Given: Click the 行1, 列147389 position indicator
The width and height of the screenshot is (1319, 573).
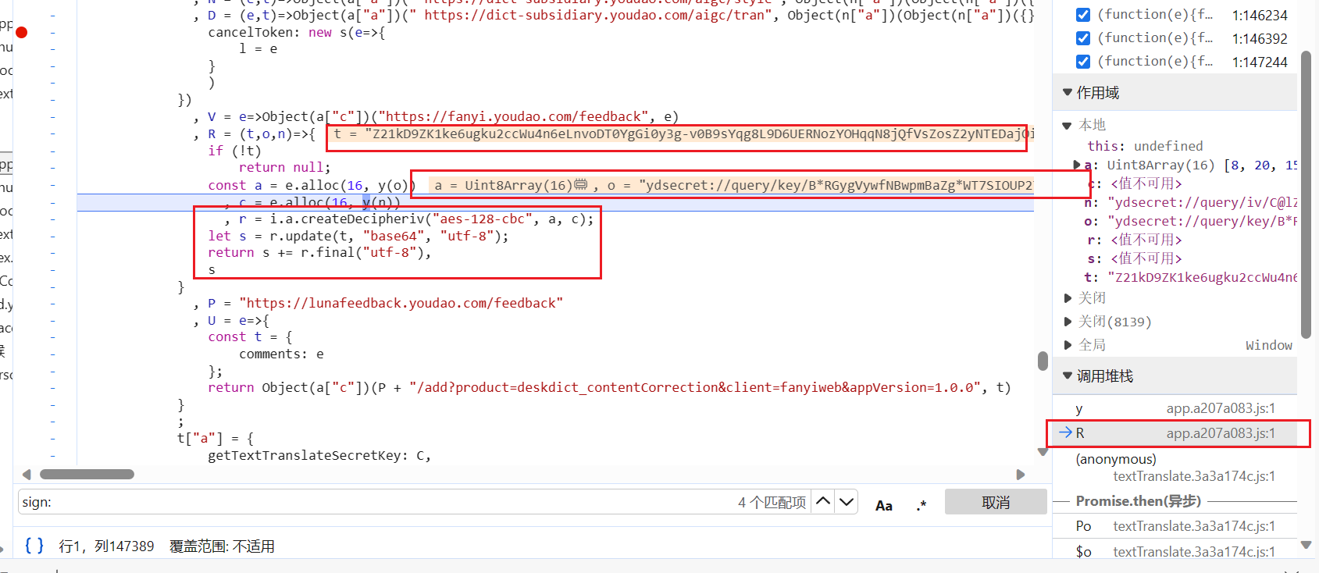Looking at the screenshot, I should pyautogui.click(x=106, y=546).
